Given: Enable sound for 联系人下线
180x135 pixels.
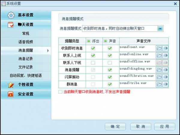Looking at the screenshot, I should [x=110, y=63].
